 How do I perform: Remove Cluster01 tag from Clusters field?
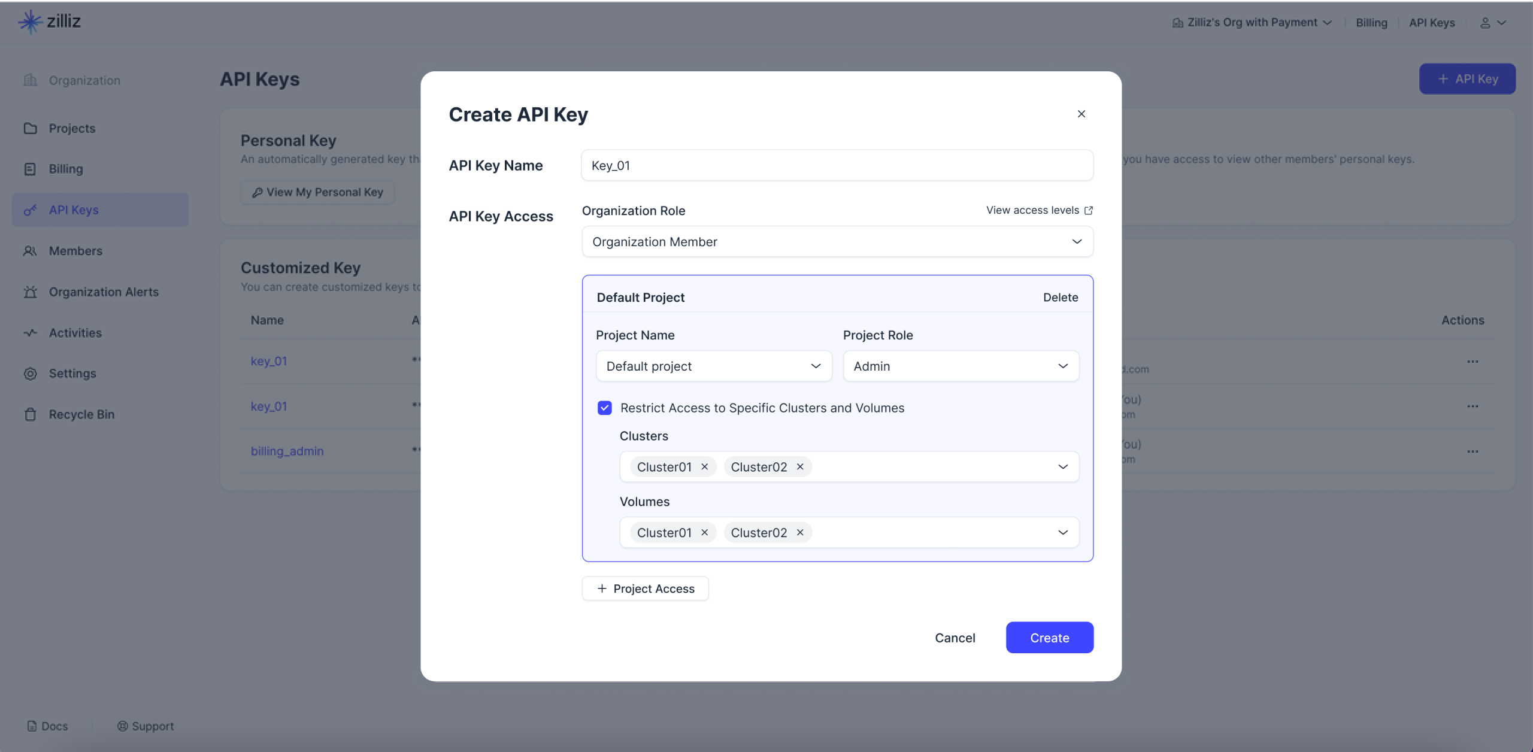pyautogui.click(x=704, y=467)
